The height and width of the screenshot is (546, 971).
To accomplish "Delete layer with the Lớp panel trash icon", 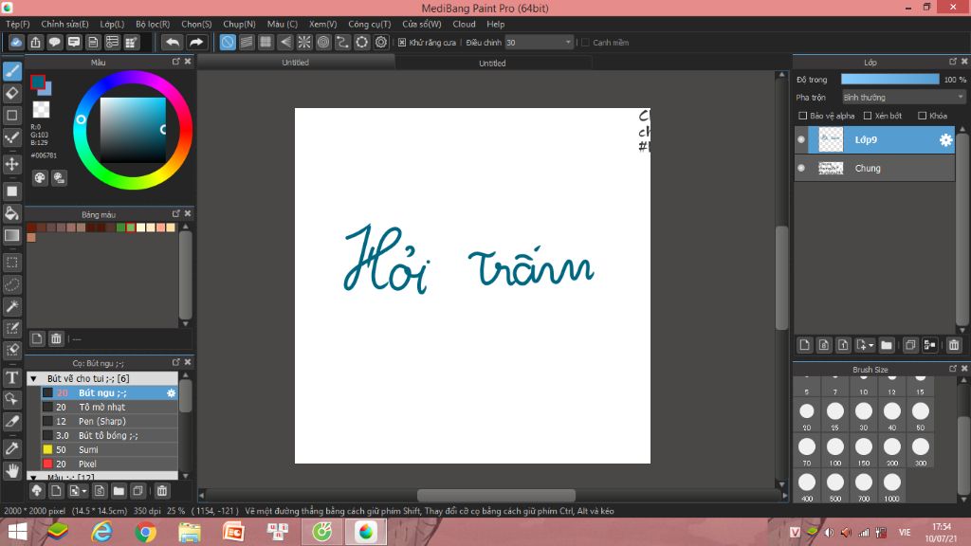I will (954, 345).
